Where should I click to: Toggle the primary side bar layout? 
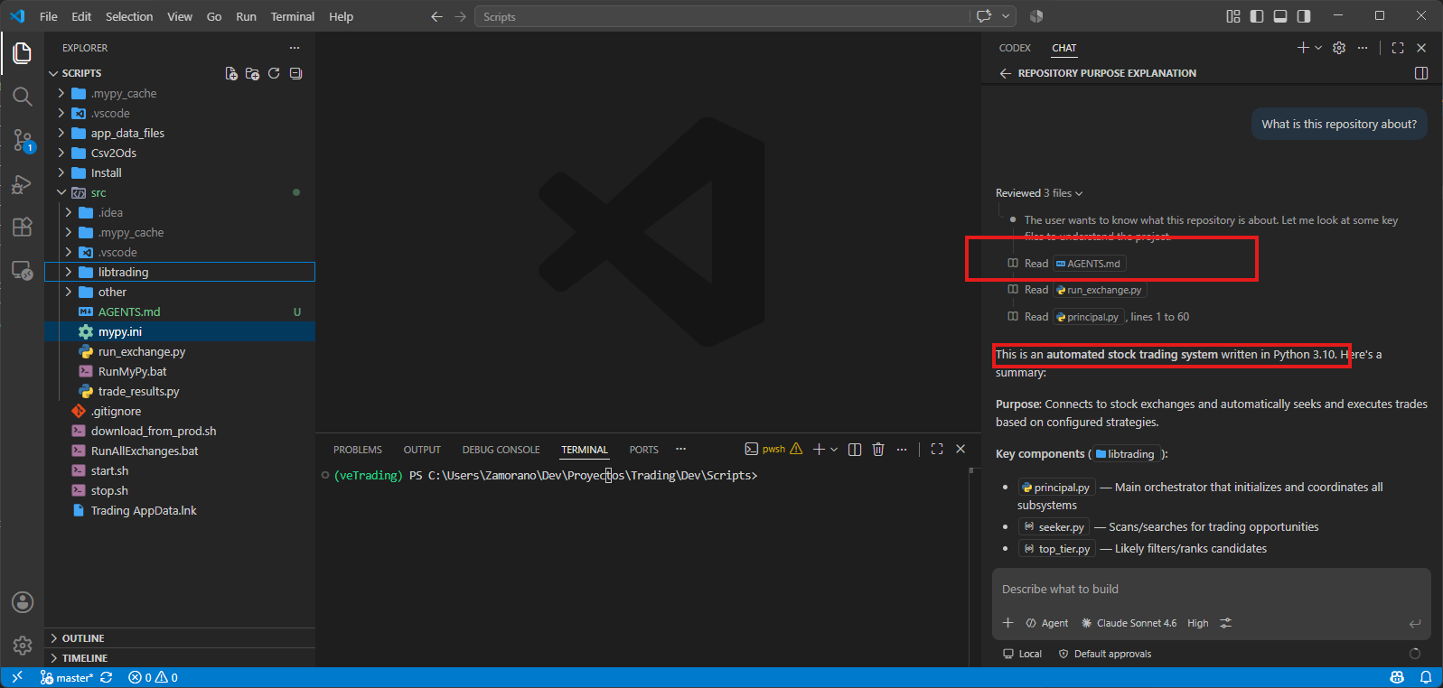pyautogui.click(x=1257, y=16)
